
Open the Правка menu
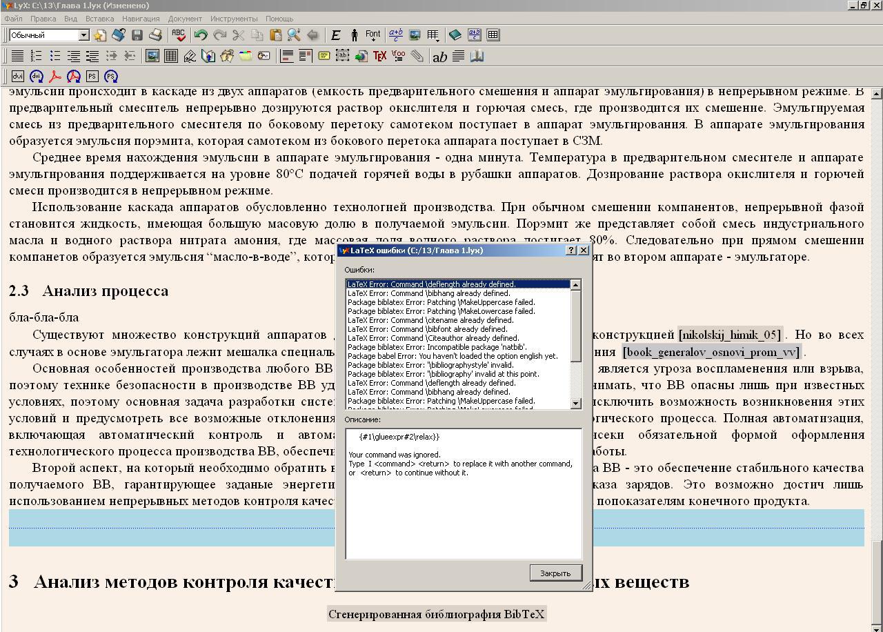point(43,19)
